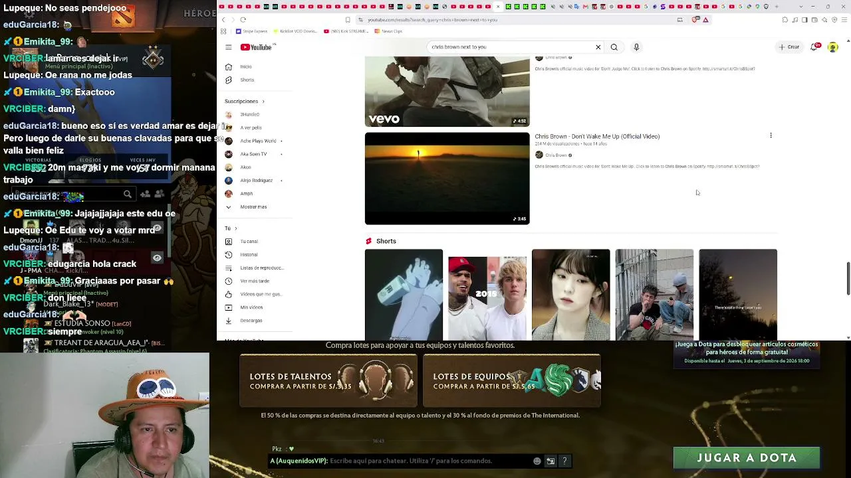Open the Amph subscription channel
This screenshot has width=851, height=478.
pos(247,194)
